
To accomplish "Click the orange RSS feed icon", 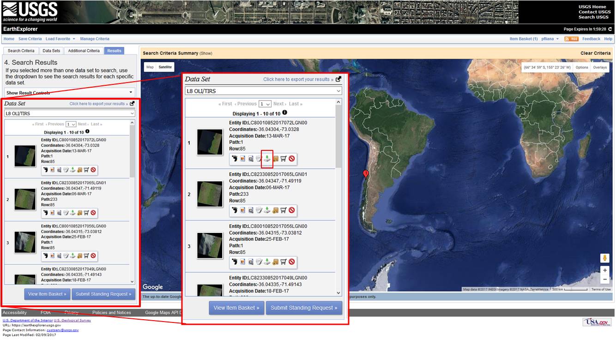I will 571,39.
